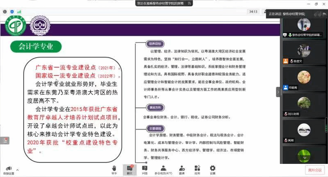The width and height of the screenshot is (328, 177).
Task: Select 邓叙青's participant tile
Action: 303,78
